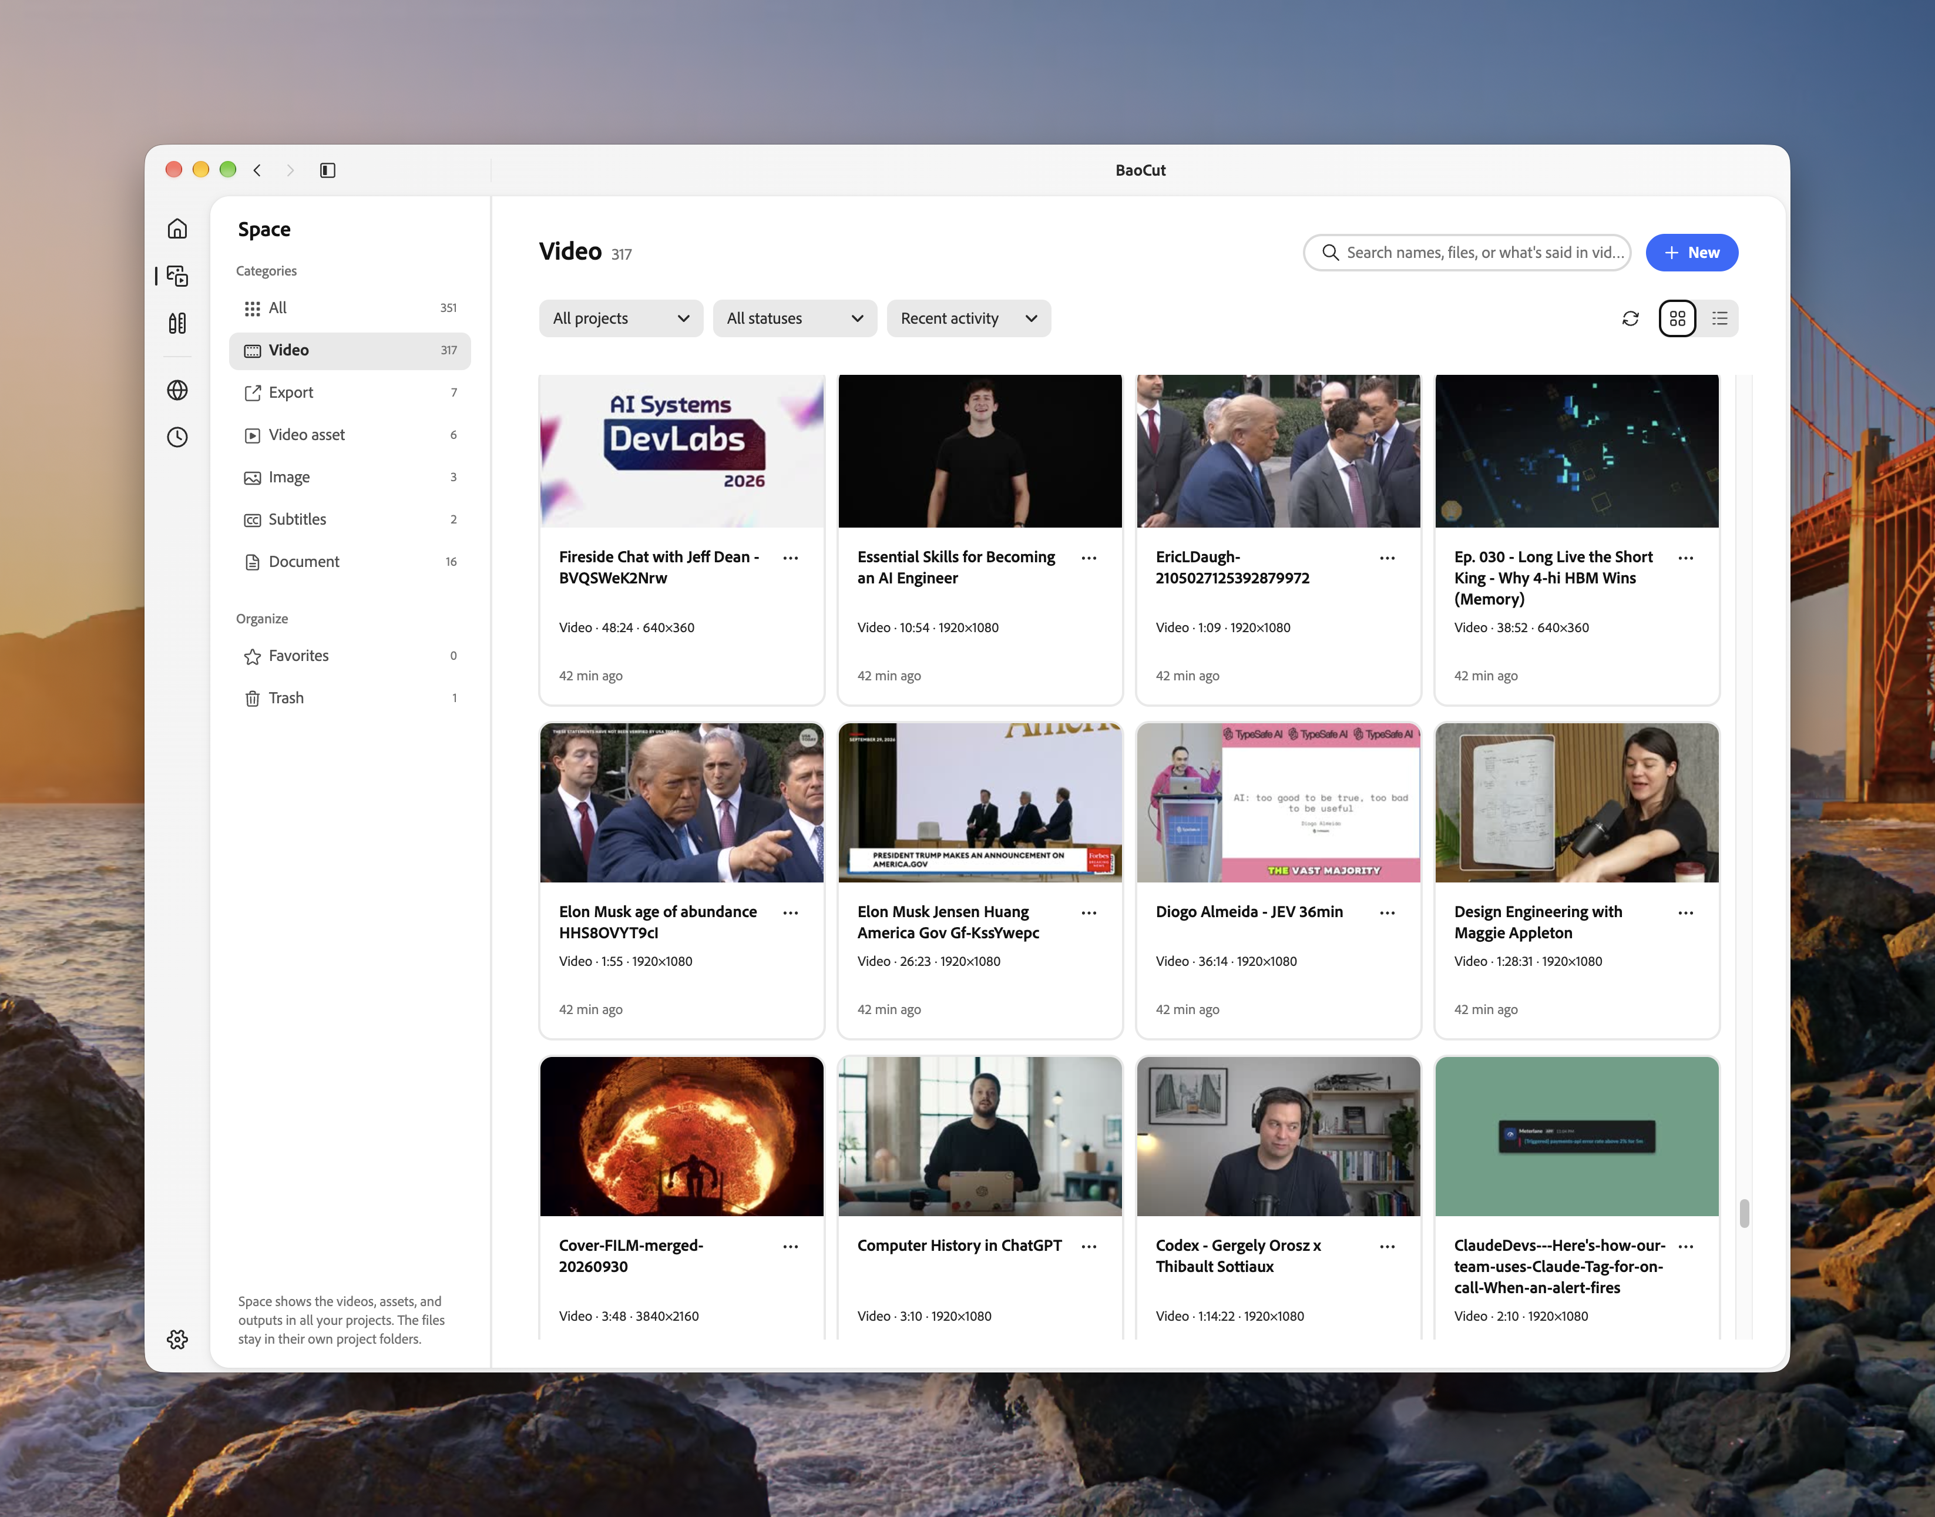Viewport: 1935px width, 1517px height.
Task: Click the refresh icon above the grid
Action: (x=1630, y=318)
